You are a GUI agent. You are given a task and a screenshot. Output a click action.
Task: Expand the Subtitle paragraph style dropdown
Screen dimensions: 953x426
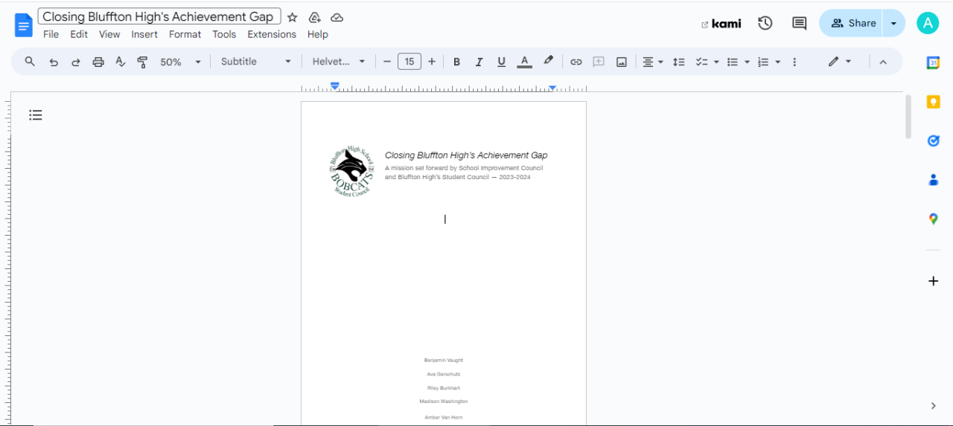pos(255,62)
